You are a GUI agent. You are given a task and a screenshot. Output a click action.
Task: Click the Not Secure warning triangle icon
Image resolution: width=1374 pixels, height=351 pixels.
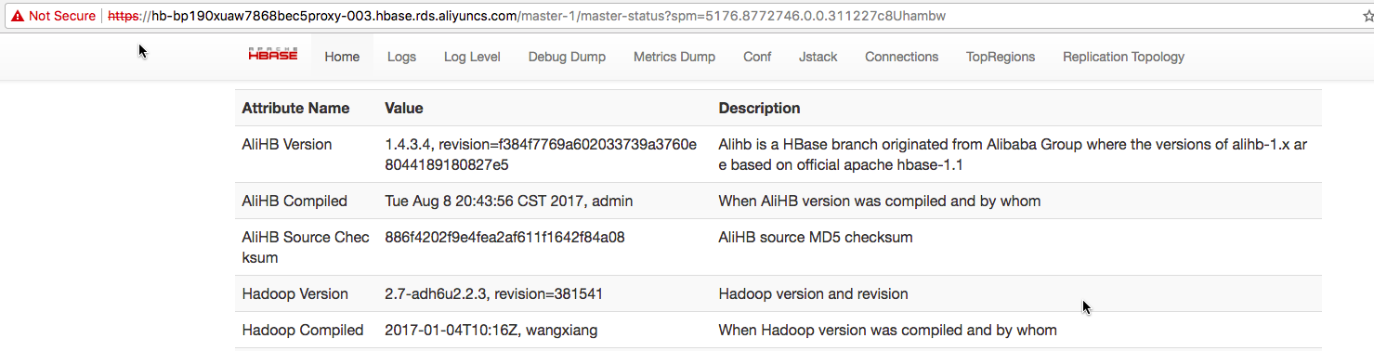[18, 16]
